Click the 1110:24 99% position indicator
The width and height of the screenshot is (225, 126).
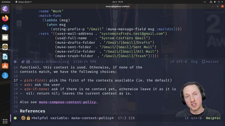click(85, 62)
